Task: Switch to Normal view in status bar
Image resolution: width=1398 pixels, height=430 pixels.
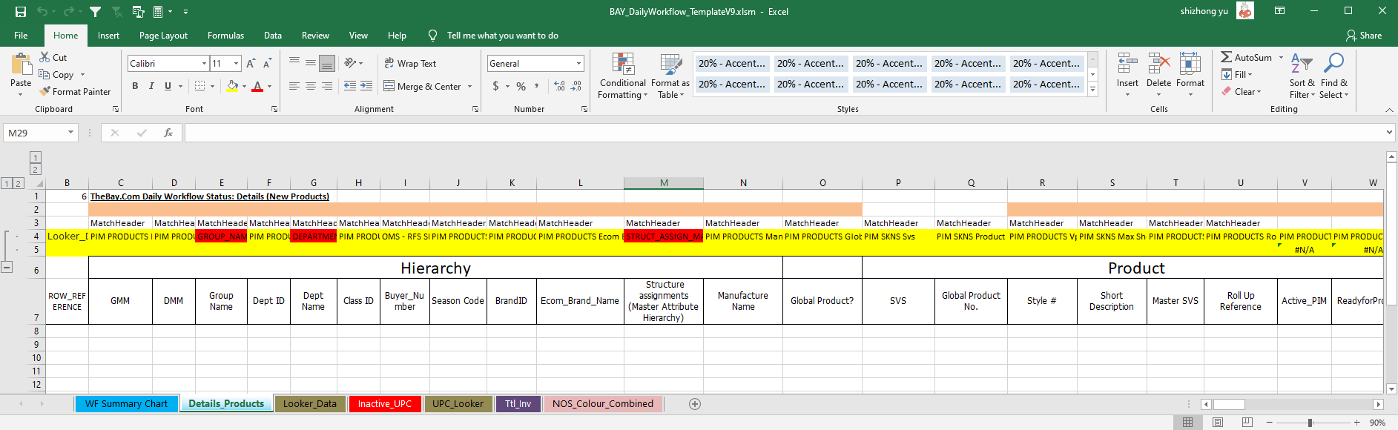Action: tap(1188, 422)
